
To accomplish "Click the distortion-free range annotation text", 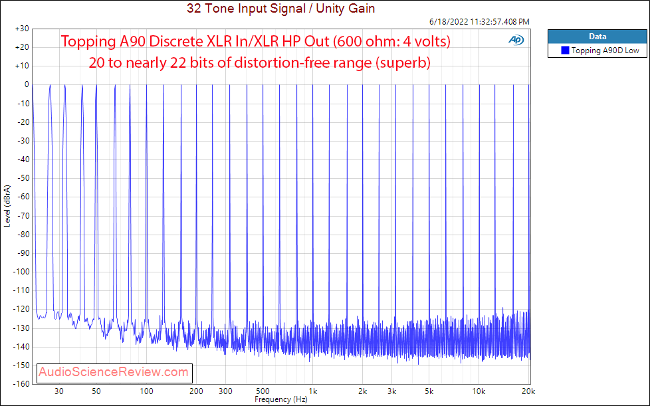I will tap(259, 62).
